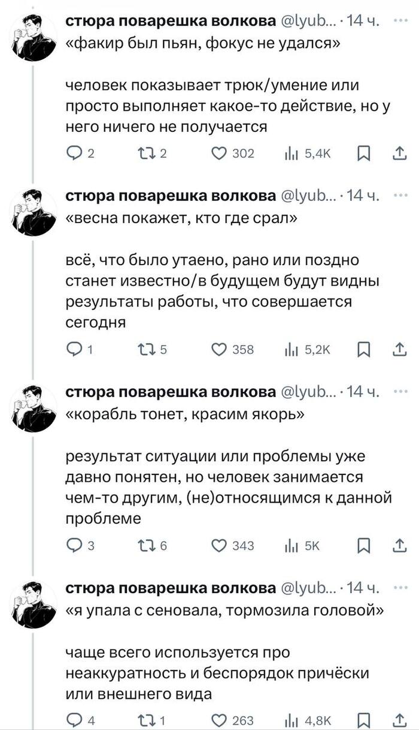The height and width of the screenshot is (730, 419).
Task: Open author name on «я упала с сеновала» tweet
Action: point(170,588)
